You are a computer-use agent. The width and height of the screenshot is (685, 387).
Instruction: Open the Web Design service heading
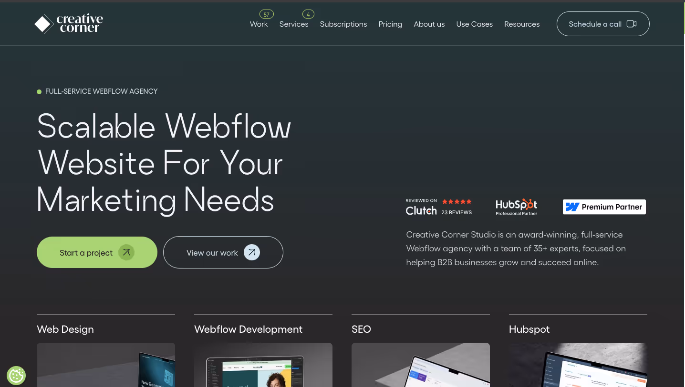click(x=65, y=329)
